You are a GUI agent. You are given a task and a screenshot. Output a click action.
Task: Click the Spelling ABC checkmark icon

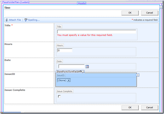(x=26, y=20)
